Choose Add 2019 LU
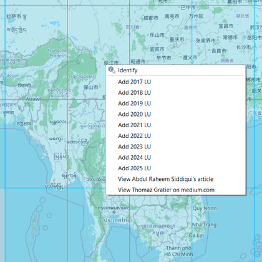This screenshot has width=262, height=262. [176, 104]
